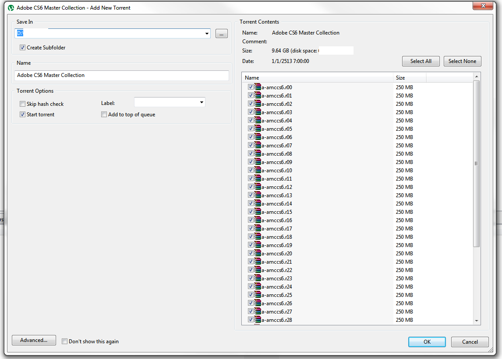Close the Add New Torrent dialog
The height and width of the screenshot is (359, 502).
[x=483, y=6]
